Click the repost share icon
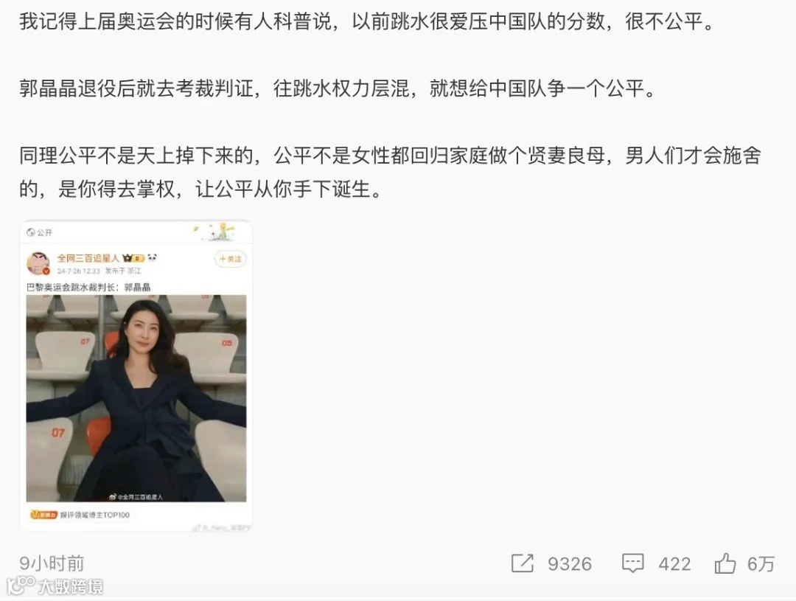796x601 pixels. point(523,563)
